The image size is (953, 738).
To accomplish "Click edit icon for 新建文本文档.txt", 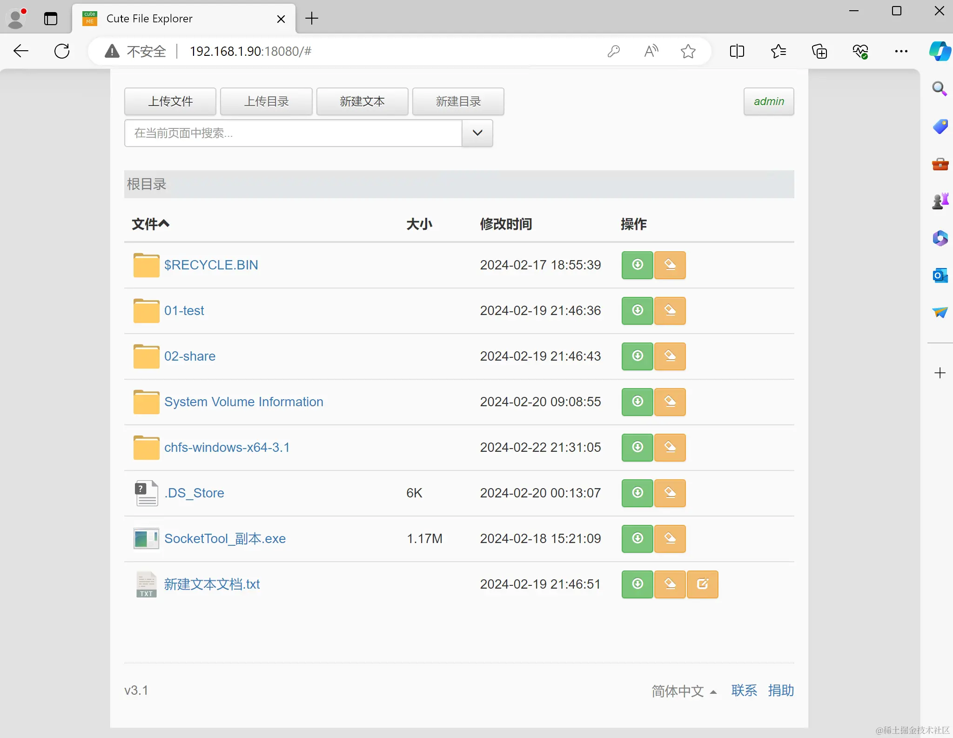I will coord(702,584).
